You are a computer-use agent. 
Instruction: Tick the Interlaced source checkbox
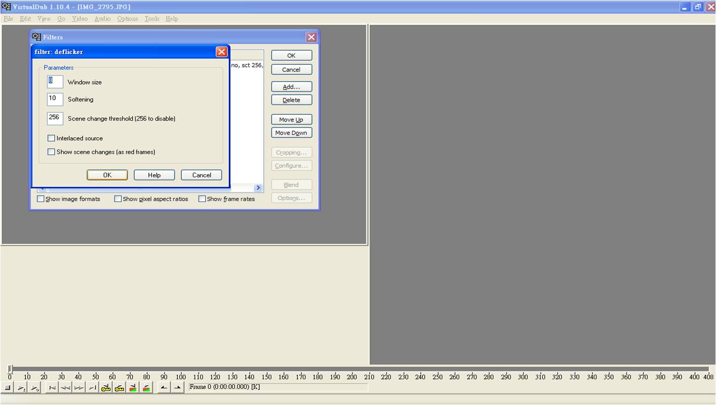coord(51,138)
